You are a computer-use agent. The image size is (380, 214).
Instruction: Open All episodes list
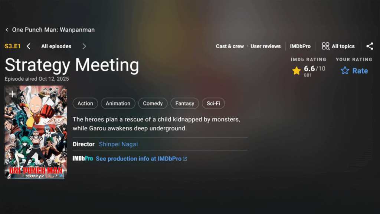point(56,46)
